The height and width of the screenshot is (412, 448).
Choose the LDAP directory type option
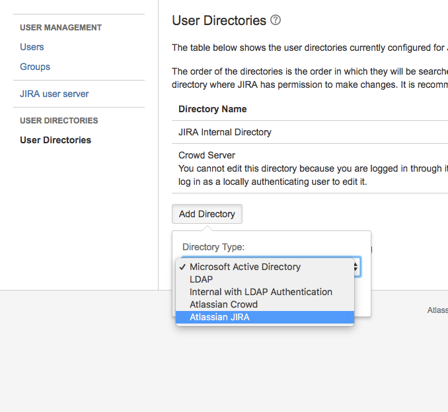coord(265,279)
